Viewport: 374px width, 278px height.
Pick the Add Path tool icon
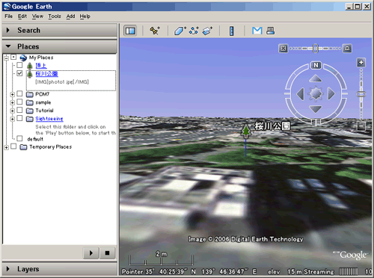(194, 31)
